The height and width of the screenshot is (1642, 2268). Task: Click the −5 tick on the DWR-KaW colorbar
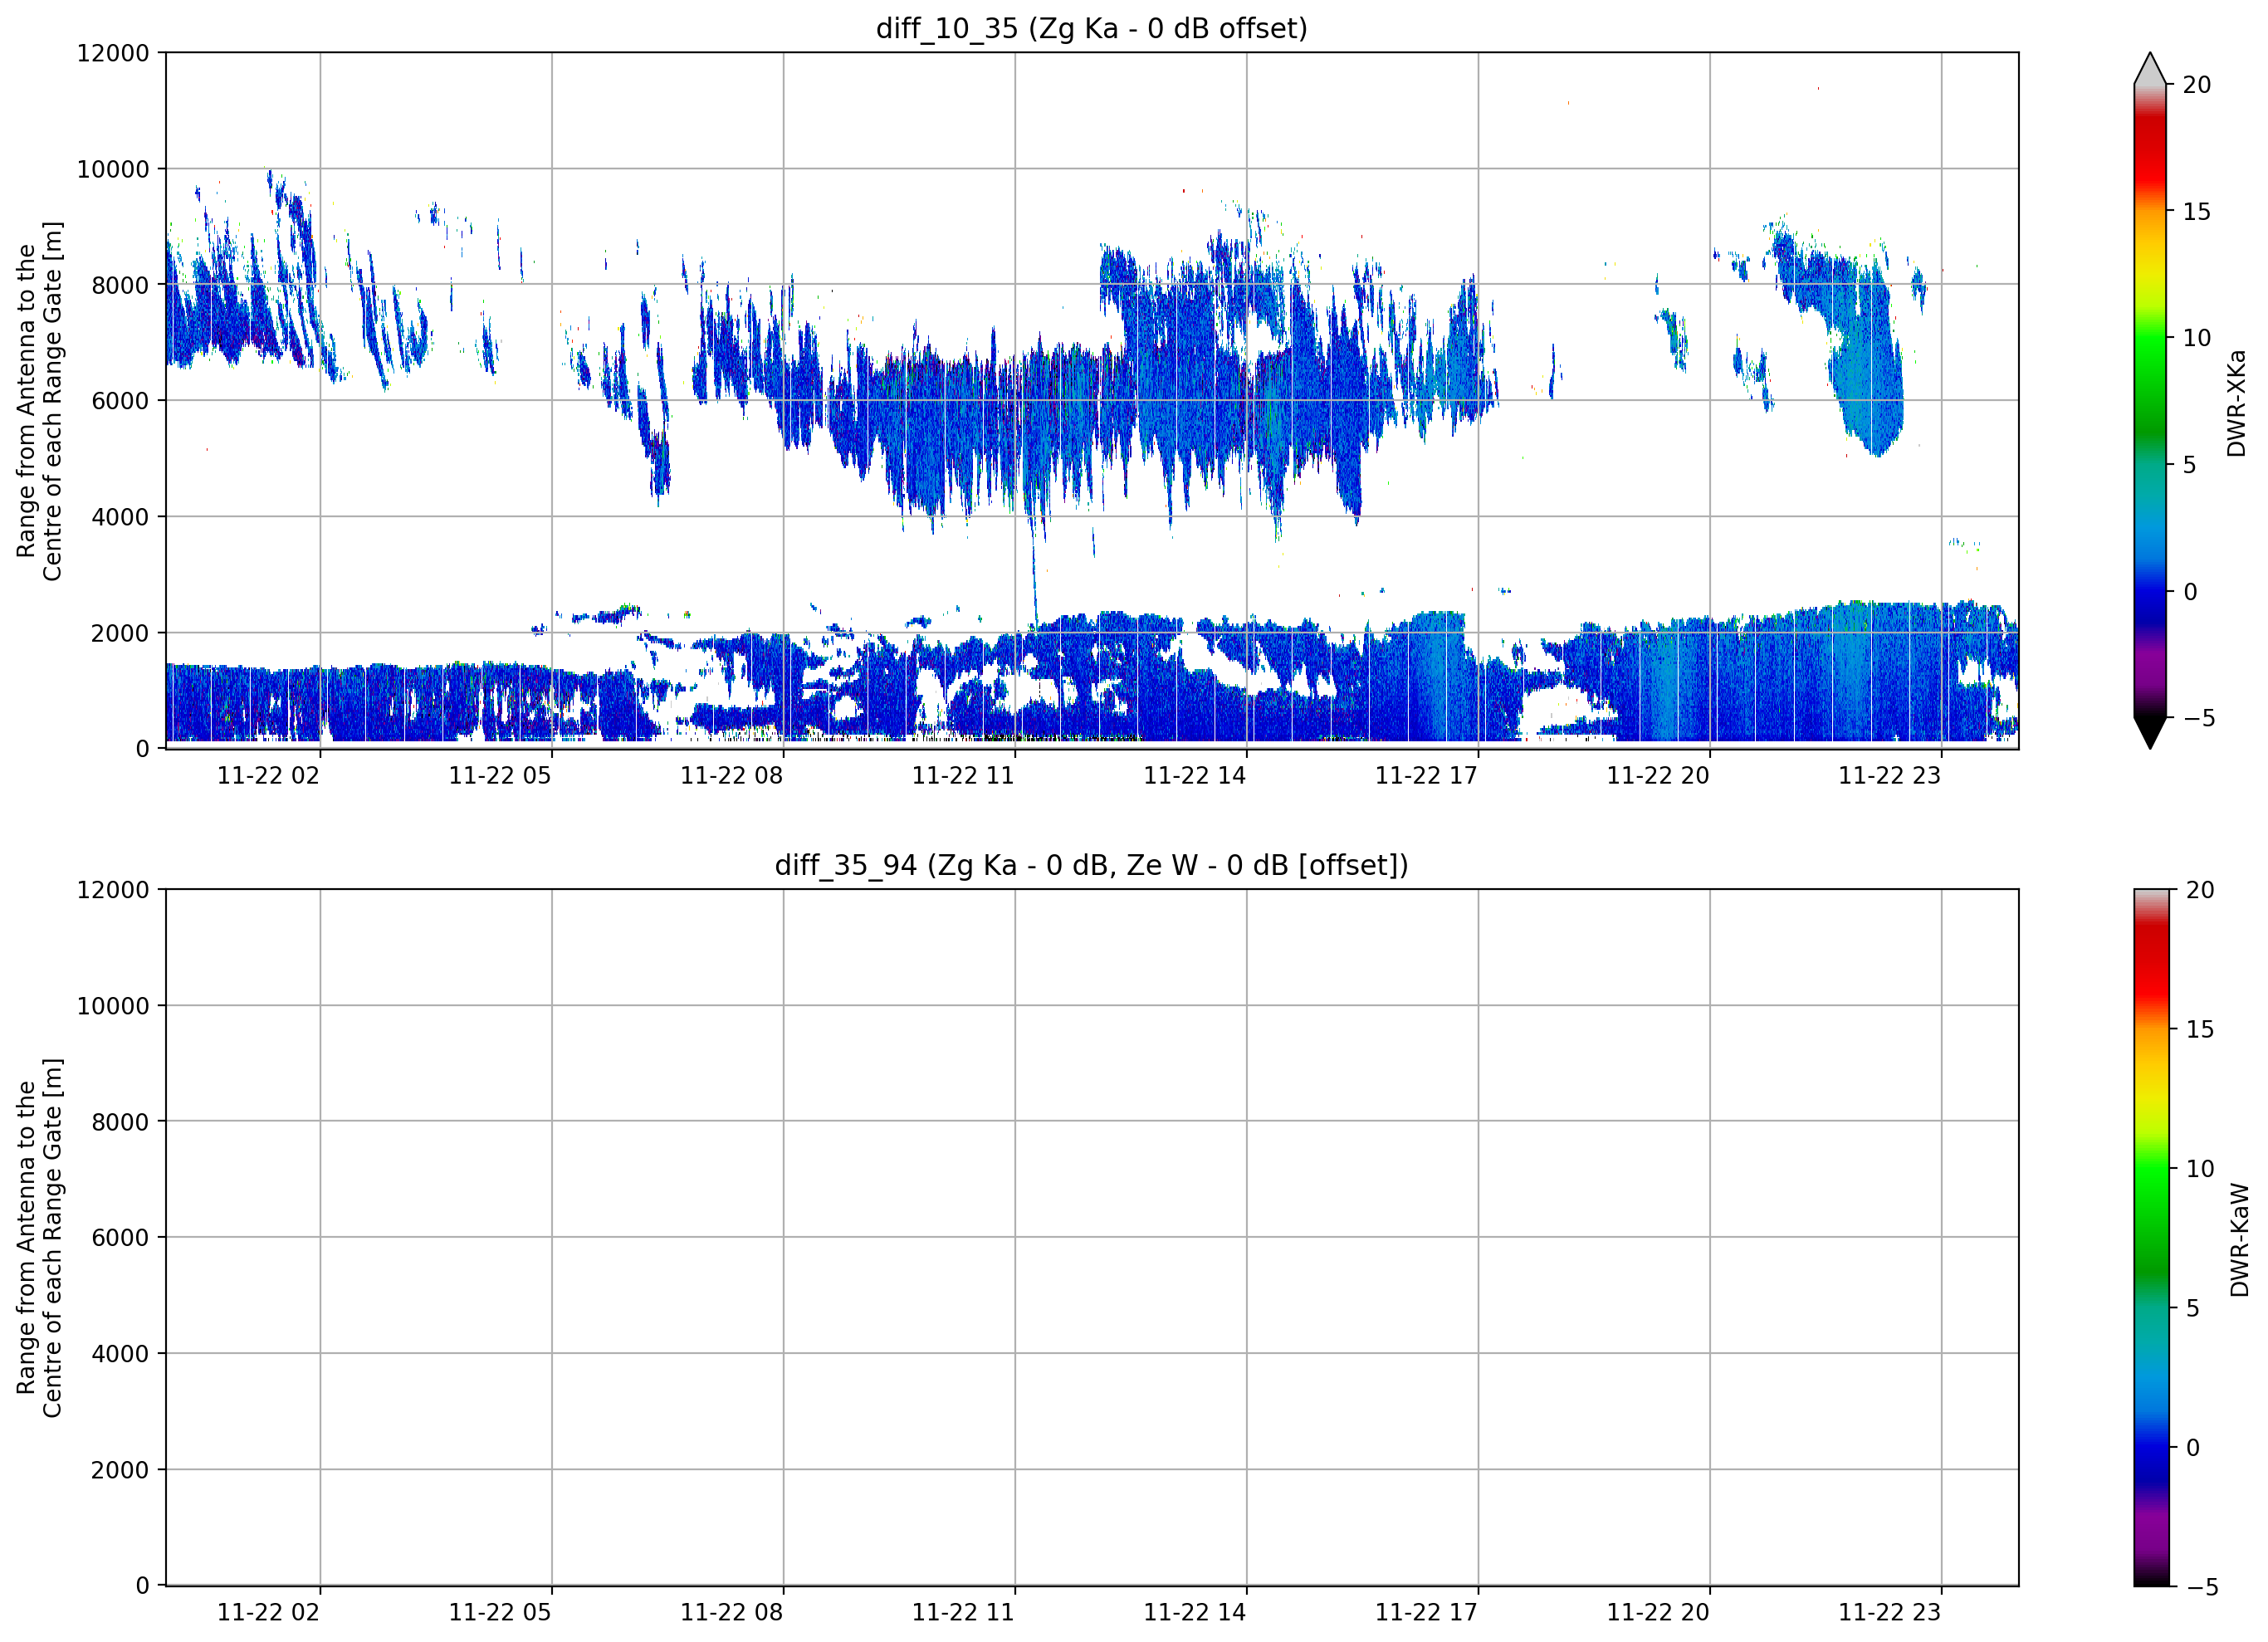(2201, 1586)
